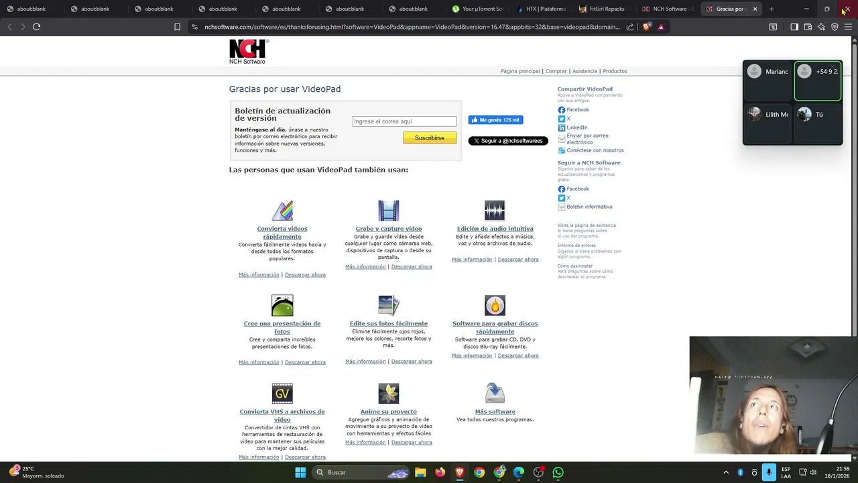858x483 pixels.
Task: Show hidden system tray icons chevron
Action: [x=726, y=472]
